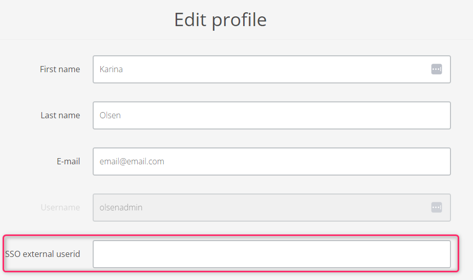
Task: Click the 'E-mail' label
Action: (68, 161)
